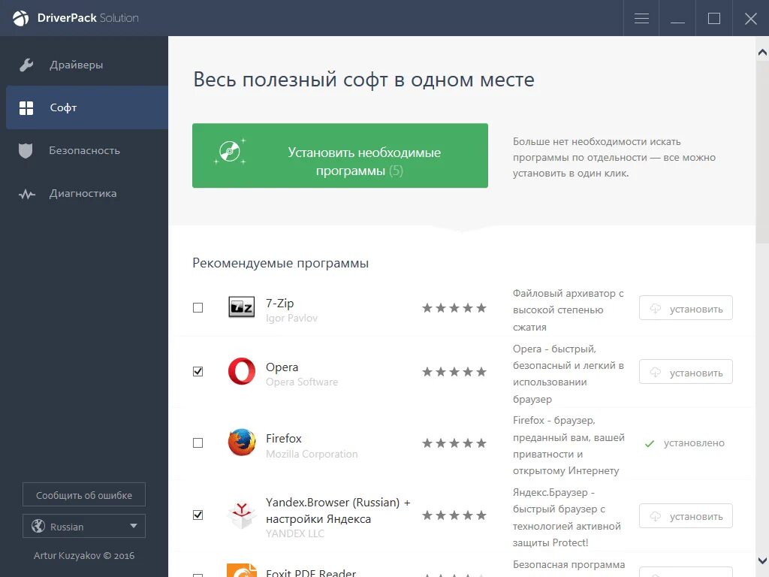This screenshot has height=577, width=769.
Task: Open the Russian language dropdown
Action: (84, 526)
